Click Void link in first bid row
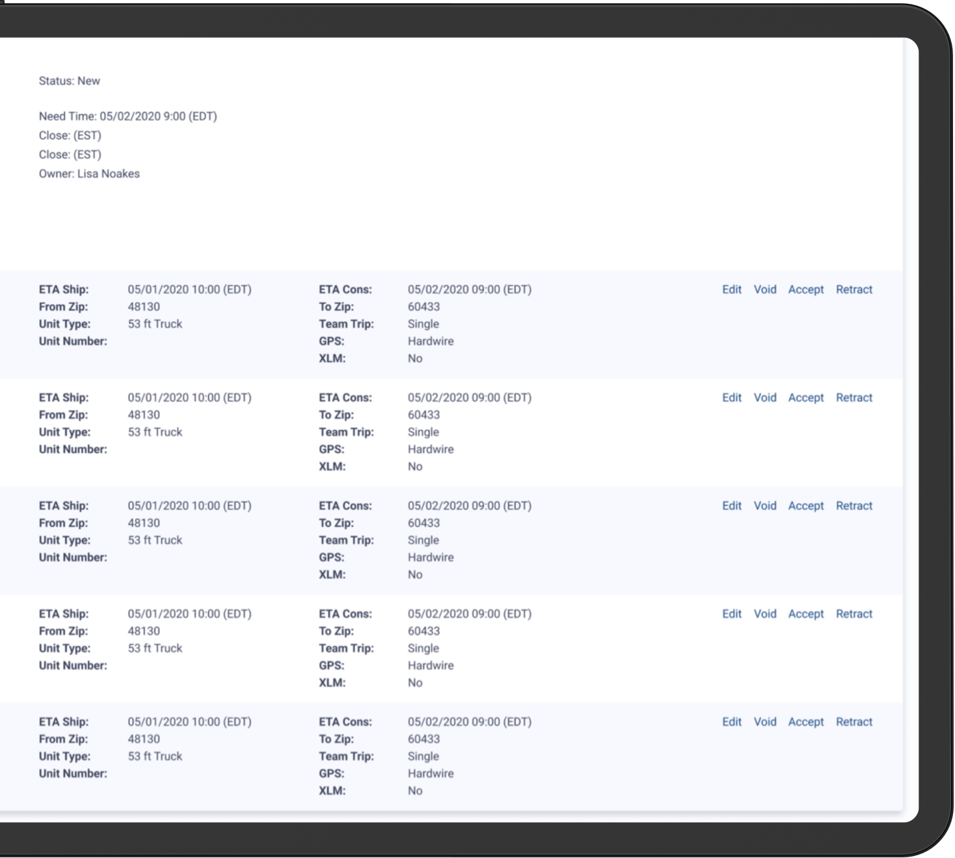 tap(765, 290)
